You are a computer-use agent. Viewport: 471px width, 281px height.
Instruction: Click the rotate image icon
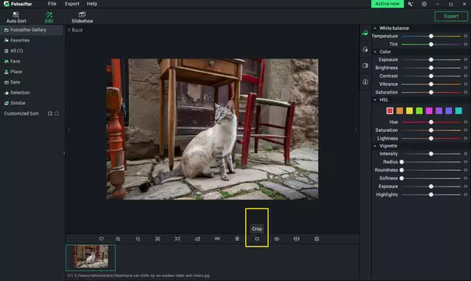point(198,239)
